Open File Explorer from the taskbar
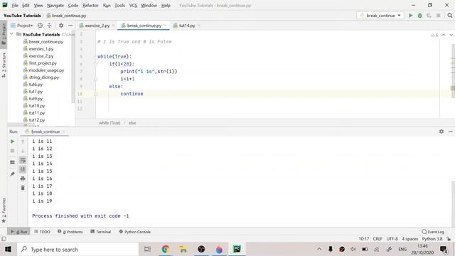Viewport: 455px width, 256px height. tap(183, 249)
